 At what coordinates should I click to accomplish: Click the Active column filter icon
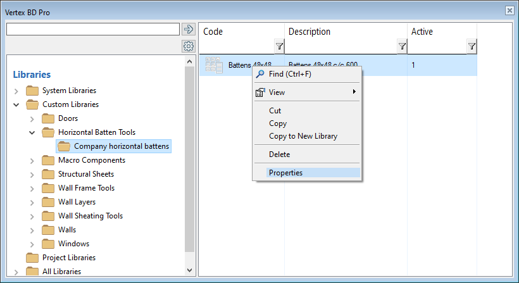[x=472, y=46]
